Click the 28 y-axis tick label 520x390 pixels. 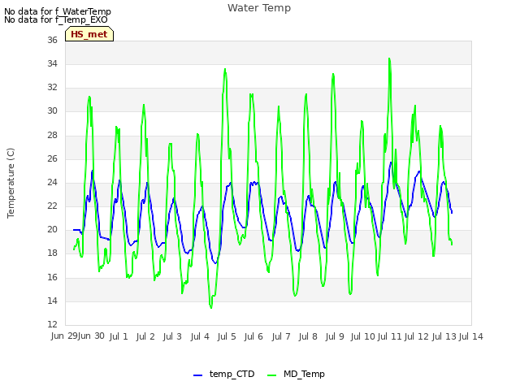tap(52, 135)
